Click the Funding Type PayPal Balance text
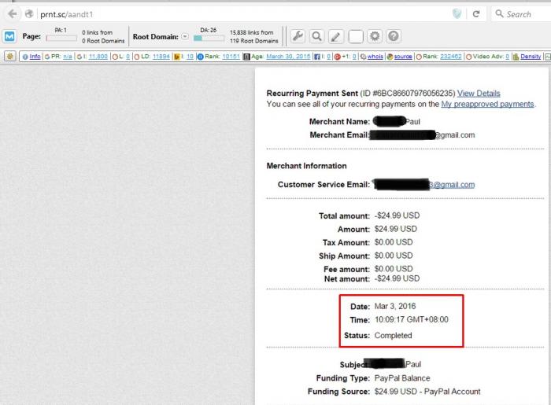The width and height of the screenshot is (551, 405). tap(402, 378)
